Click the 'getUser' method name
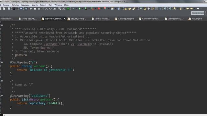Viewport: 207px width, 116px height. pos(46,100)
